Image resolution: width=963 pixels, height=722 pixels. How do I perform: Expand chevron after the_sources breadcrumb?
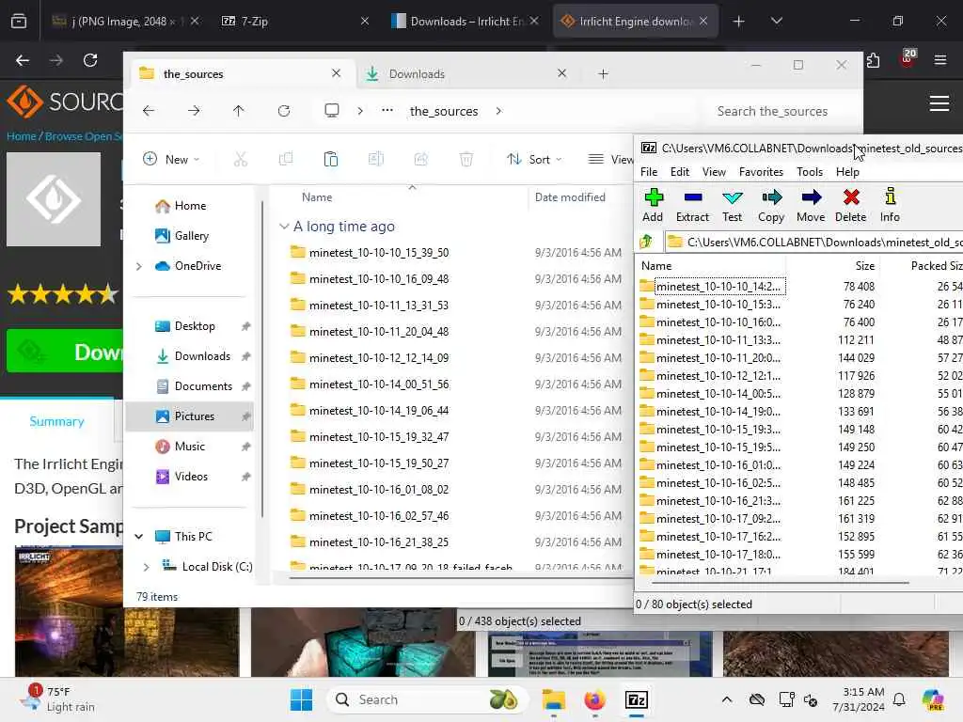click(x=498, y=111)
